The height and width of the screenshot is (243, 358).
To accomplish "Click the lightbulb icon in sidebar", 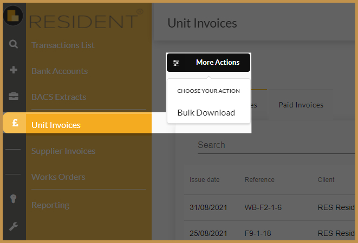I will (14, 199).
